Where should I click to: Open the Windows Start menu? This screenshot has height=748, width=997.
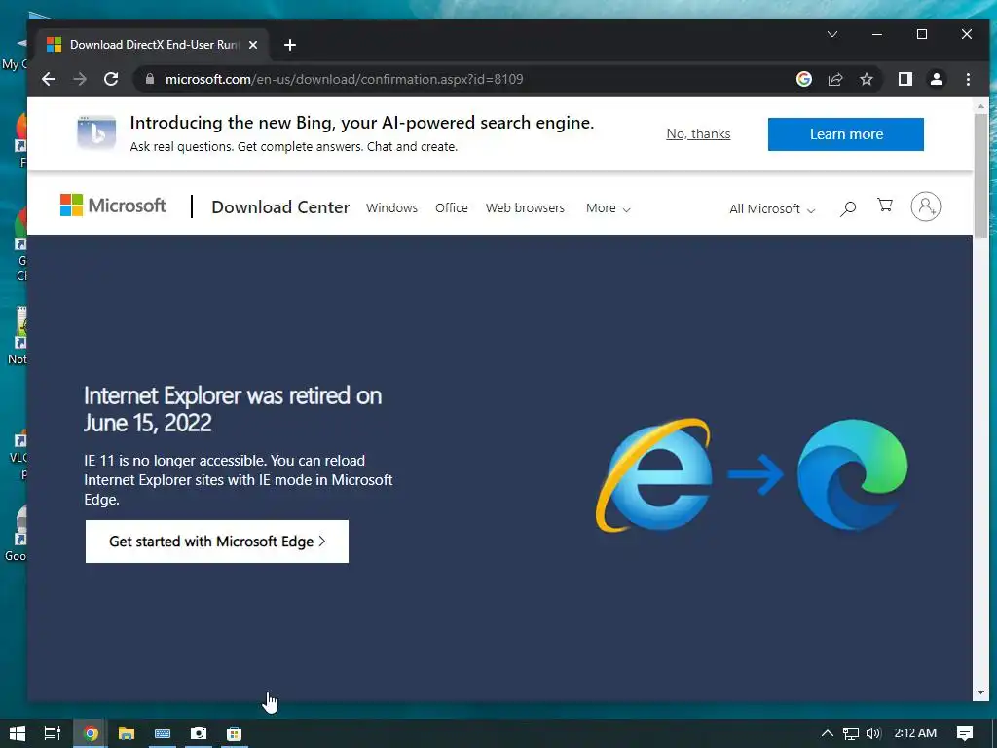click(18, 733)
